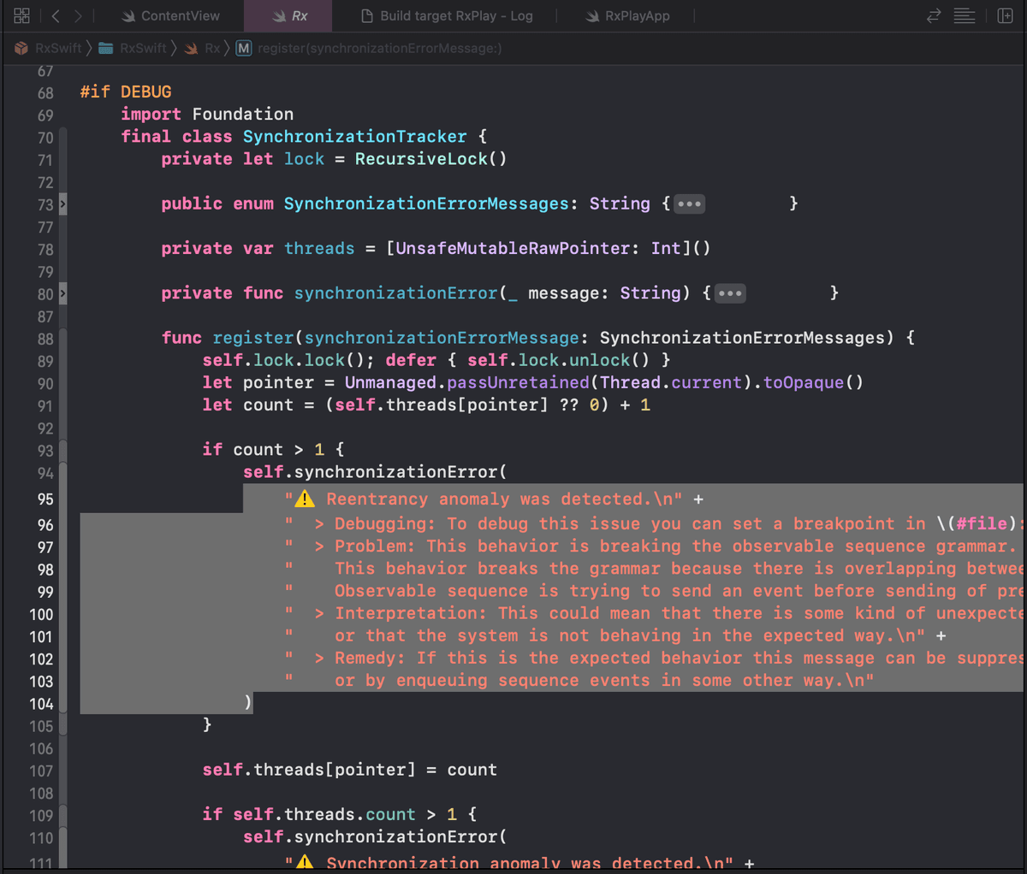Open the related items grid menu
Screen dimensions: 1027x874
tap(22, 15)
